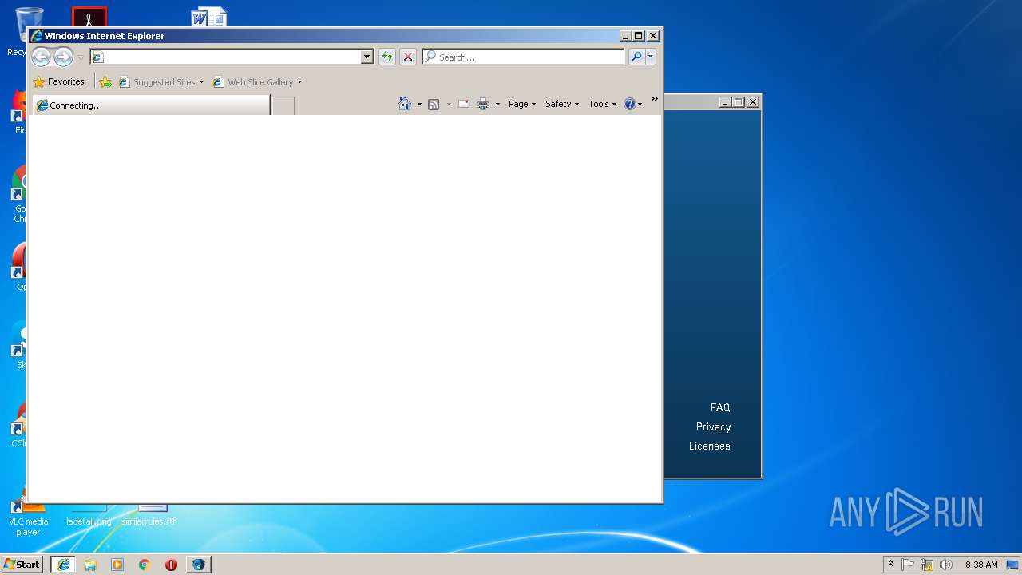Open a new blank tab
The width and height of the screenshot is (1022, 575).
point(283,105)
